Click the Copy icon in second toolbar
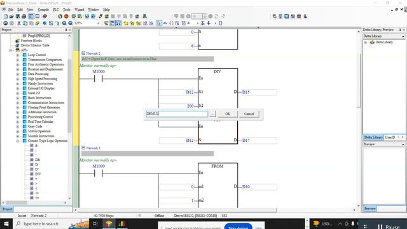Viewport: 407px width, 229px height. [x=25, y=23]
